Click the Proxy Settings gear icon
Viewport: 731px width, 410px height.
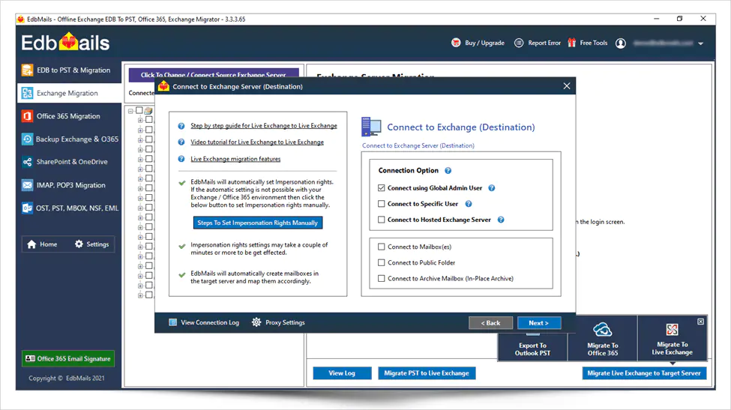point(256,322)
